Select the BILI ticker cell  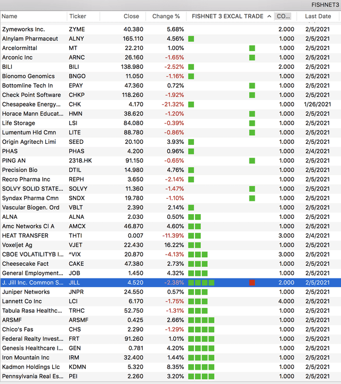(74, 67)
